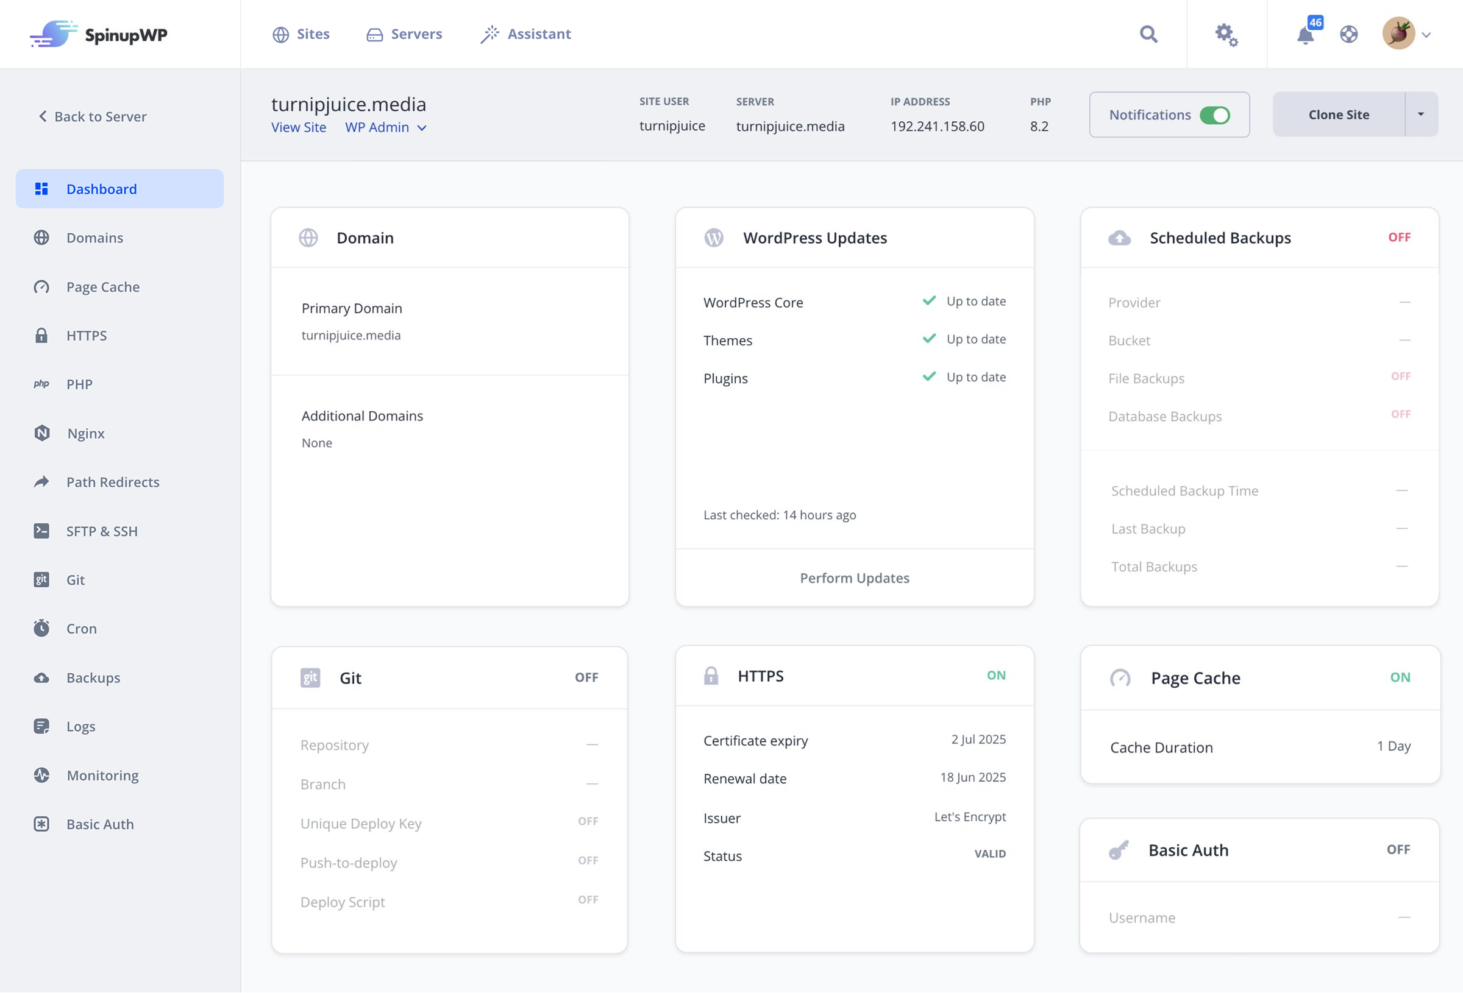Open the Nginx configuration section

(86, 433)
